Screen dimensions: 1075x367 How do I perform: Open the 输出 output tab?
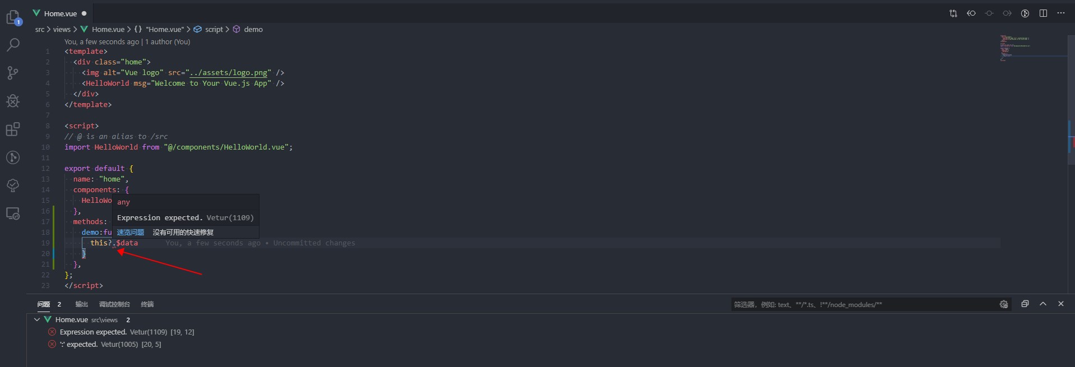[80, 304]
